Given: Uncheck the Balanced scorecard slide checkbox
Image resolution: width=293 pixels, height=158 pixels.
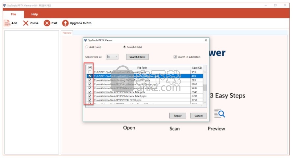Looking at the screenshot, I should coord(90,88).
